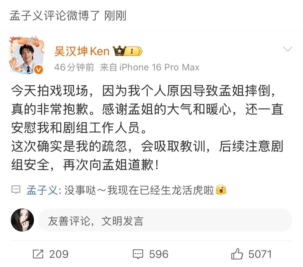Open the comments bubble icon by 596
The image size is (303, 267).
pos(138,254)
